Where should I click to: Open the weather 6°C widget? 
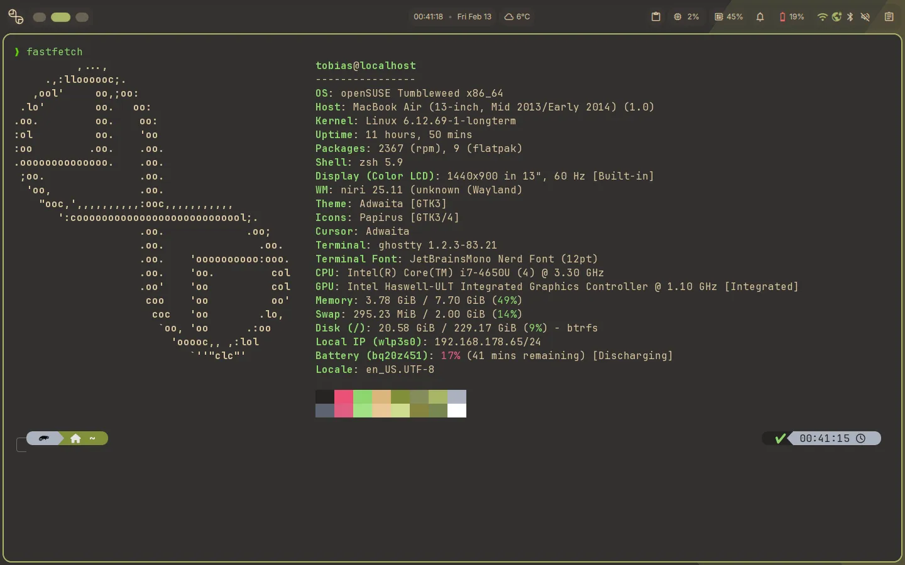[x=517, y=17]
